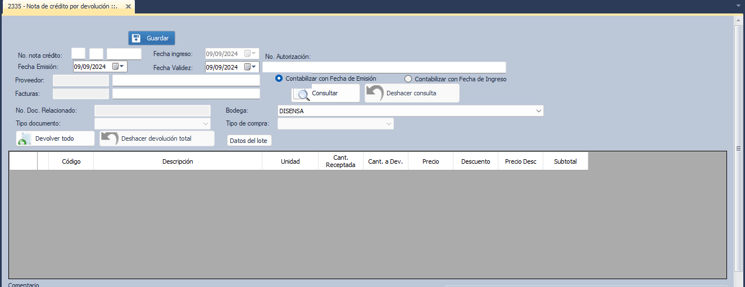Click the Deshacer devolución total arrow icon
The image size is (745, 287).
pos(110,138)
